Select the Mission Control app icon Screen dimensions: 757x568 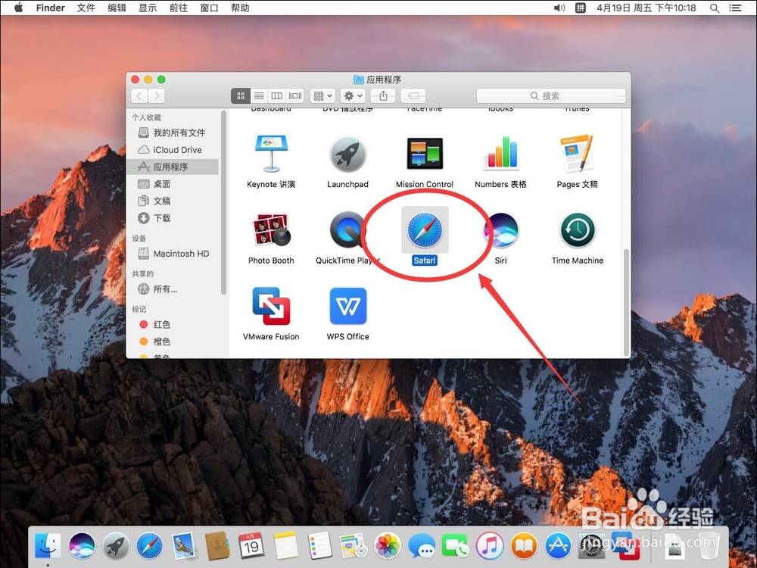coord(425,154)
